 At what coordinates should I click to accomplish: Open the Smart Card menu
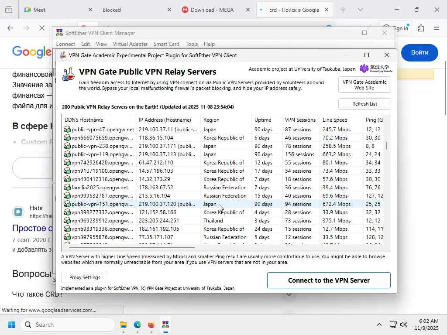click(166, 44)
